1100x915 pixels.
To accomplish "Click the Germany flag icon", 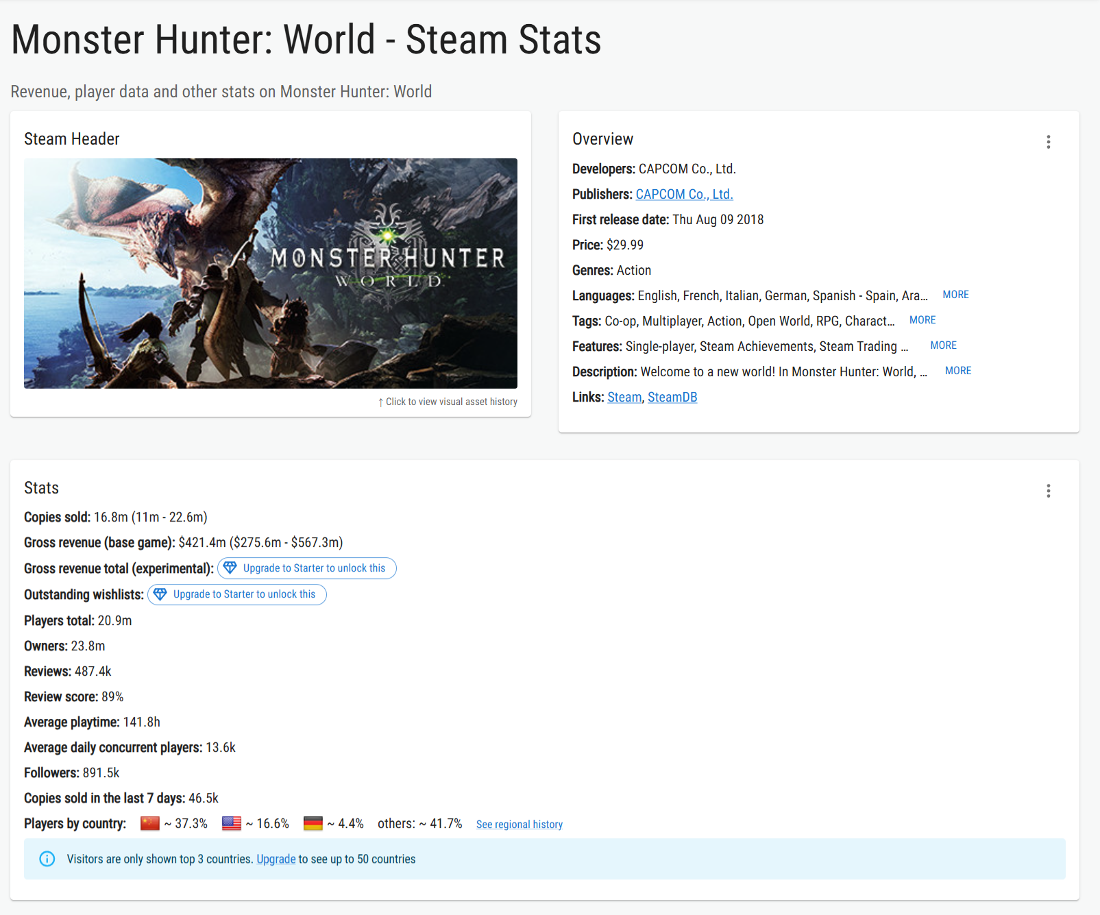I will click(x=313, y=823).
